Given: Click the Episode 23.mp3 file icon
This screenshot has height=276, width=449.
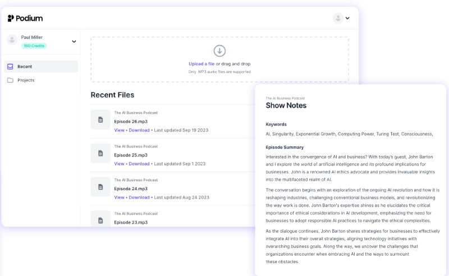Looking at the screenshot, I should [x=100, y=219].
